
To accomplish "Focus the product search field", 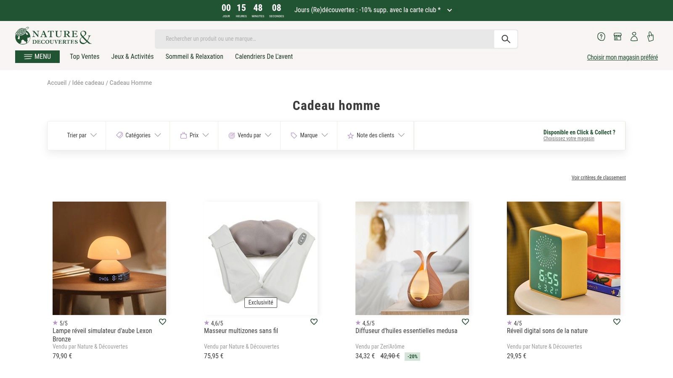I will 324,39.
